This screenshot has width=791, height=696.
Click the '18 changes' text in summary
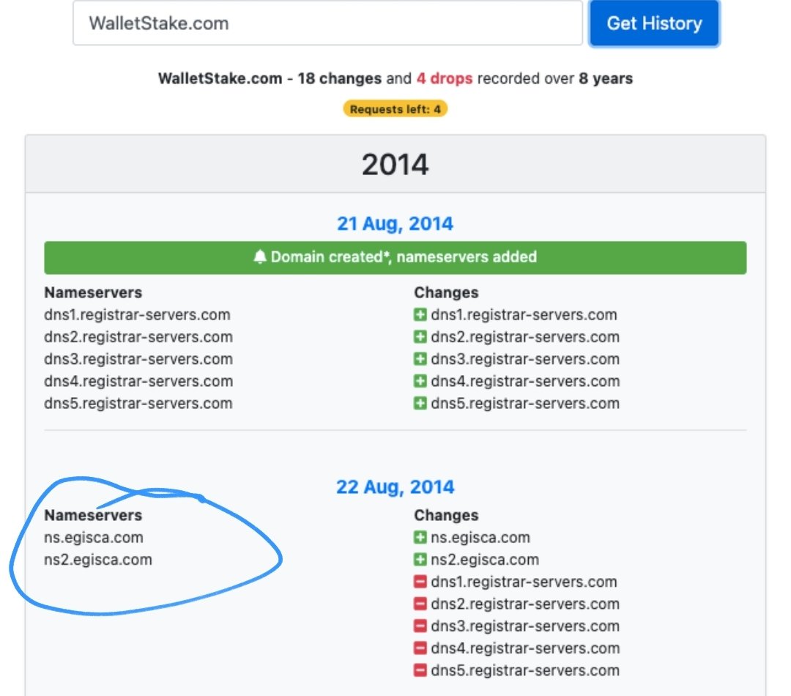point(340,78)
